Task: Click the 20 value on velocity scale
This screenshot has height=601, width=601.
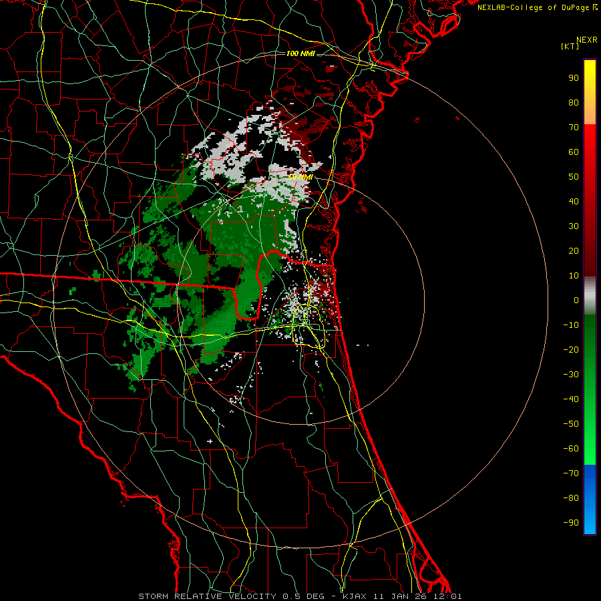Action: tap(574, 250)
